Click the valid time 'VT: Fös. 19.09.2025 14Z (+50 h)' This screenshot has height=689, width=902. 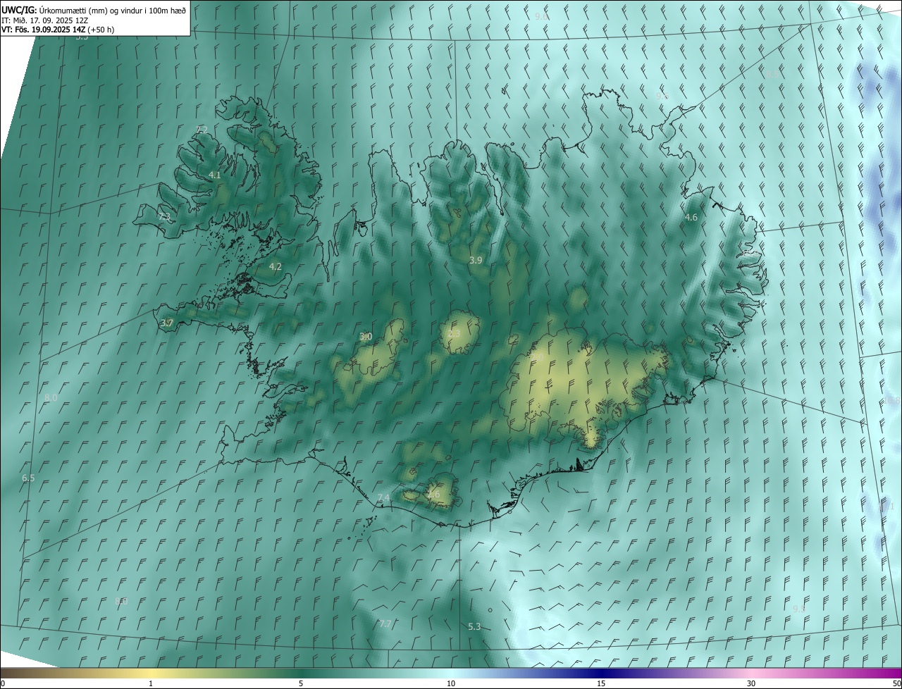pyautogui.click(x=58, y=30)
